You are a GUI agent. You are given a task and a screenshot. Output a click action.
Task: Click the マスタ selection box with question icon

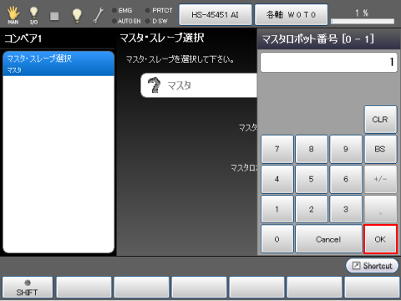(x=199, y=85)
